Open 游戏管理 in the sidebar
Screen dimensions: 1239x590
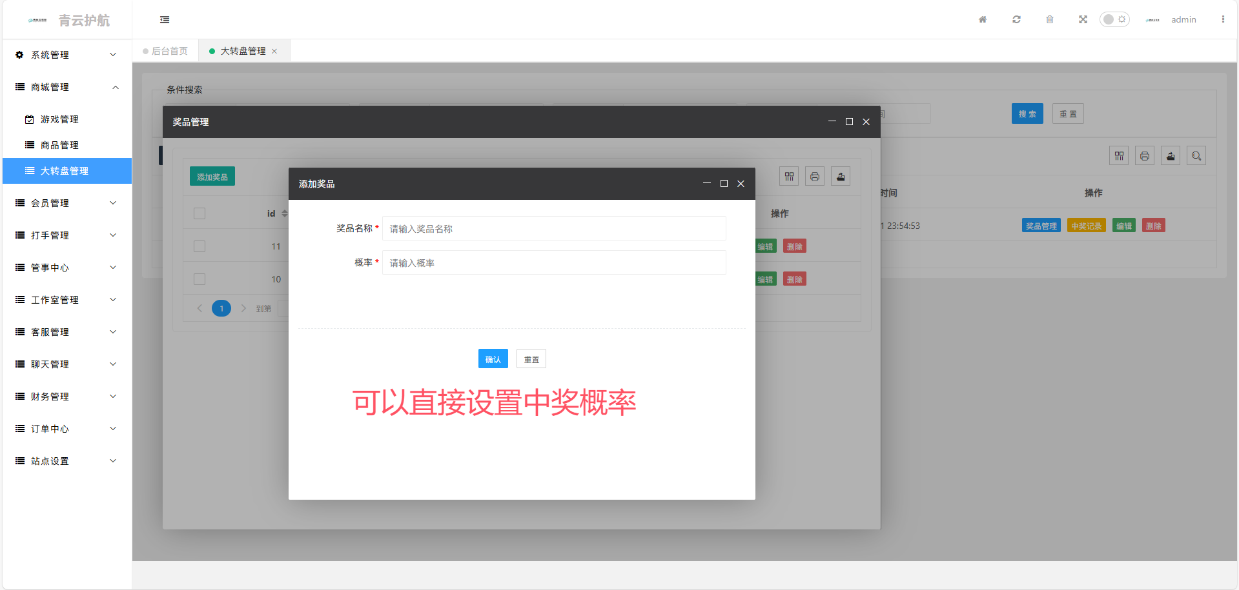click(59, 119)
